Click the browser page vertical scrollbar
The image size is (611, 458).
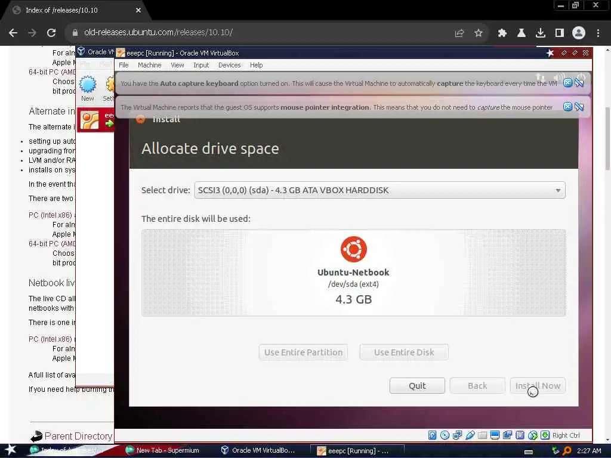point(607,138)
